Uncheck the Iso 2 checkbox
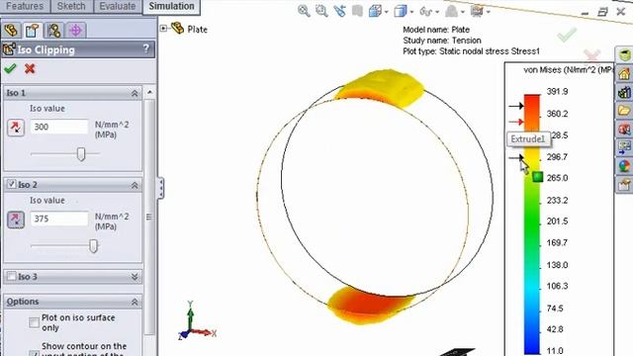This screenshot has width=633, height=356. click(x=11, y=184)
